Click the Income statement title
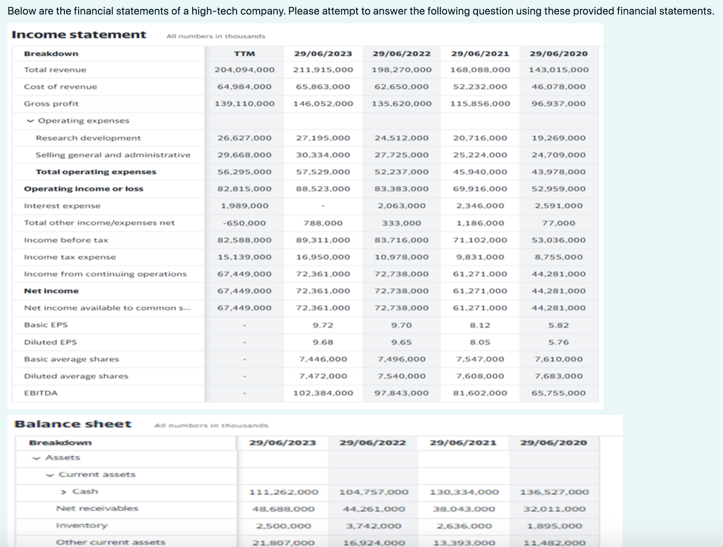This screenshot has height=547, width=723. click(x=79, y=34)
